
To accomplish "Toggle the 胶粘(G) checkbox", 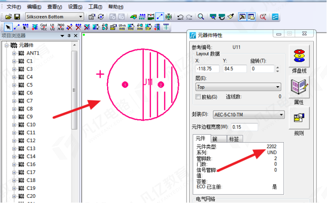I will (x=198, y=97).
